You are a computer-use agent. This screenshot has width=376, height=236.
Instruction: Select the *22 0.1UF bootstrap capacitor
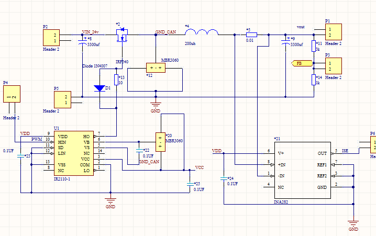[139, 151]
